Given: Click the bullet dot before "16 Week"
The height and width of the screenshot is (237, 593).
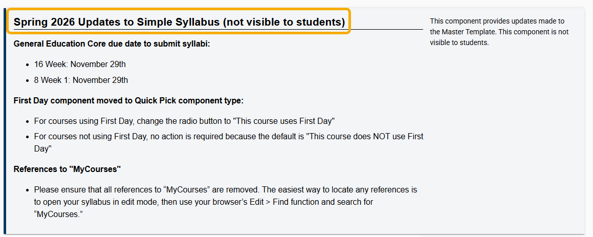Looking at the screenshot, I should point(28,64).
